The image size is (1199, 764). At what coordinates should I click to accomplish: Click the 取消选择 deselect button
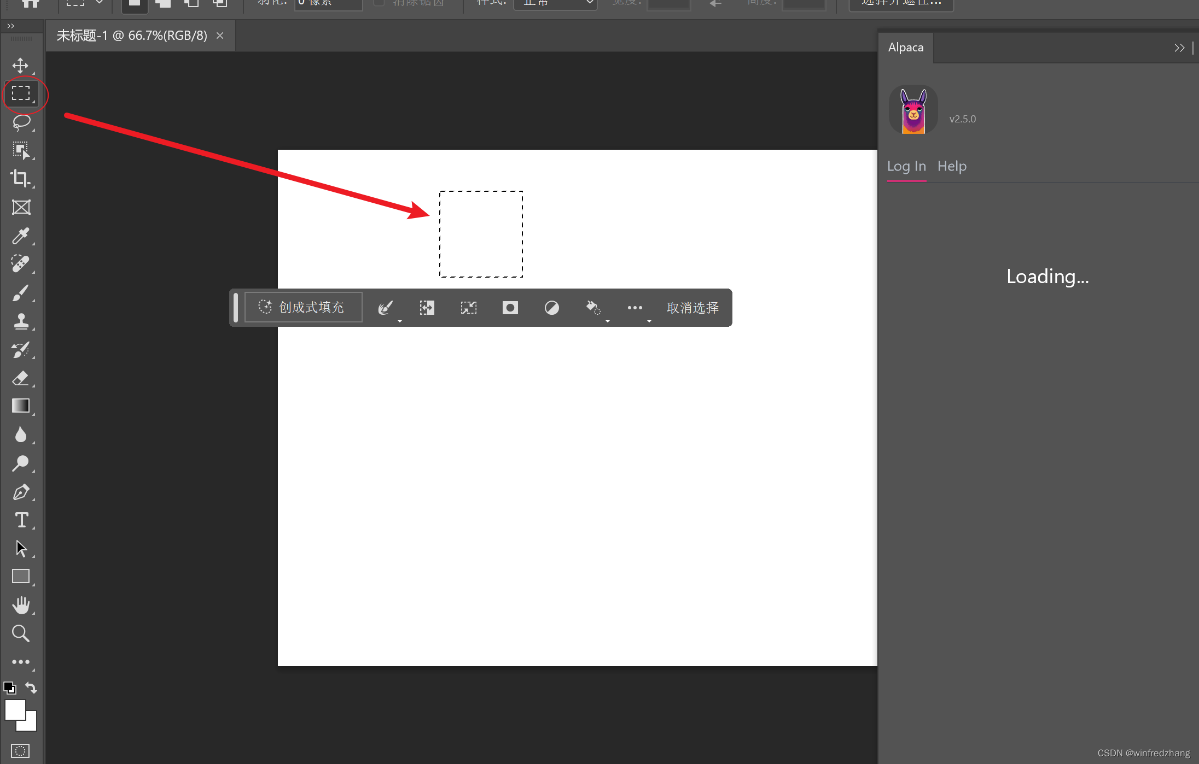tap(692, 308)
